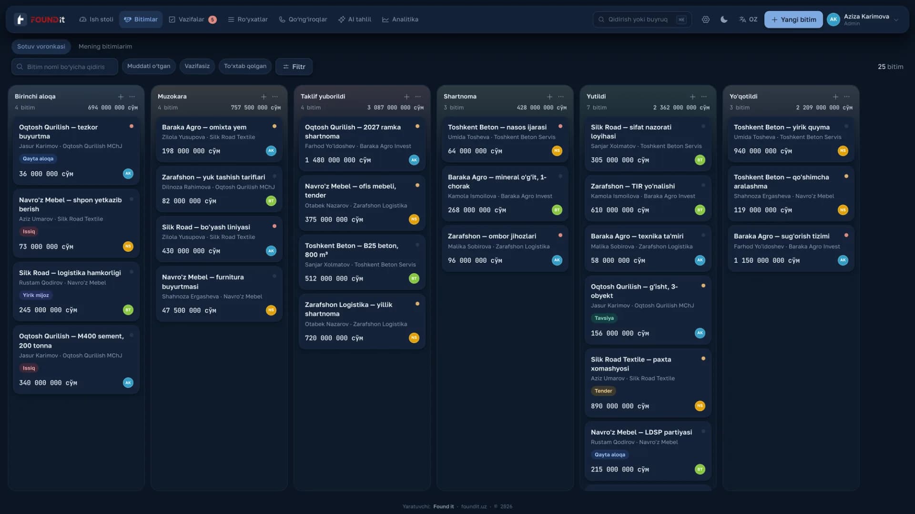The width and height of the screenshot is (915, 514).
Task: Click the FOUNDit logo
Action: [x=40, y=20]
